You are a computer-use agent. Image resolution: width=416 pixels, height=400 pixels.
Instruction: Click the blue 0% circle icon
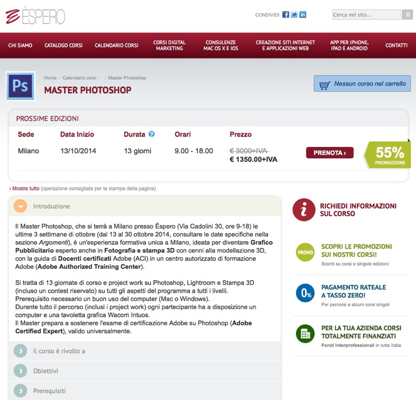[x=305, y=293]
